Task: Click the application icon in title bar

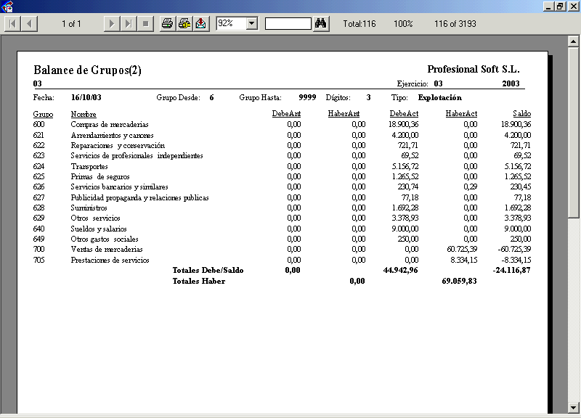Action: coord(8,7)
